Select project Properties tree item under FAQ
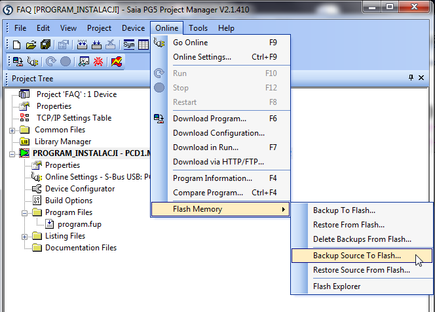 pos(54,106)
